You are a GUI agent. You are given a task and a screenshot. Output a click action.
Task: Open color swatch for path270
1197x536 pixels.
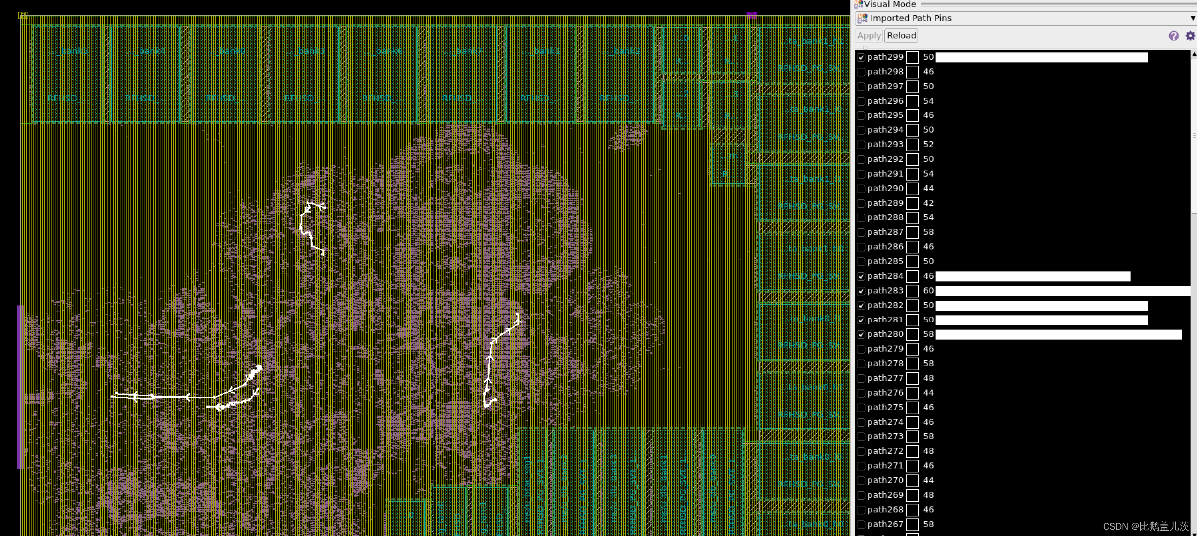pos(912,481)
